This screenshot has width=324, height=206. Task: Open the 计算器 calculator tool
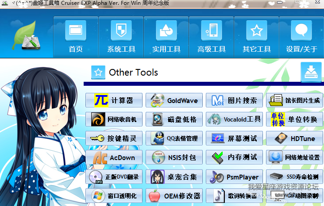coord(114,100)
